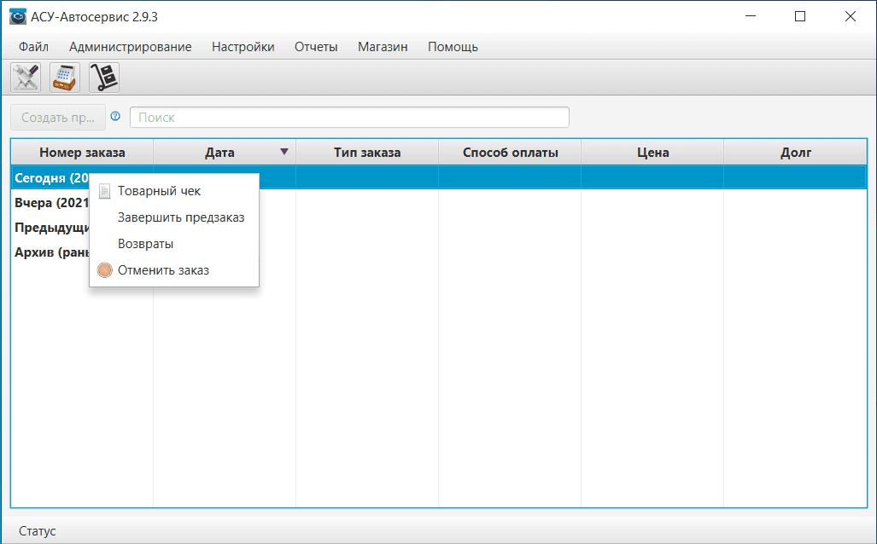Click the orange cancel icon beside Отменить заказ
Image resolution: width=877 pixels, height=544 pixels.
tap(104, 270)
